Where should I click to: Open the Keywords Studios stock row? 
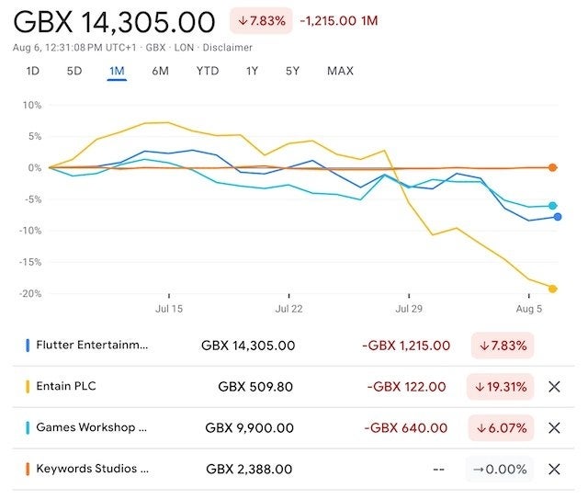pos(92,470)
